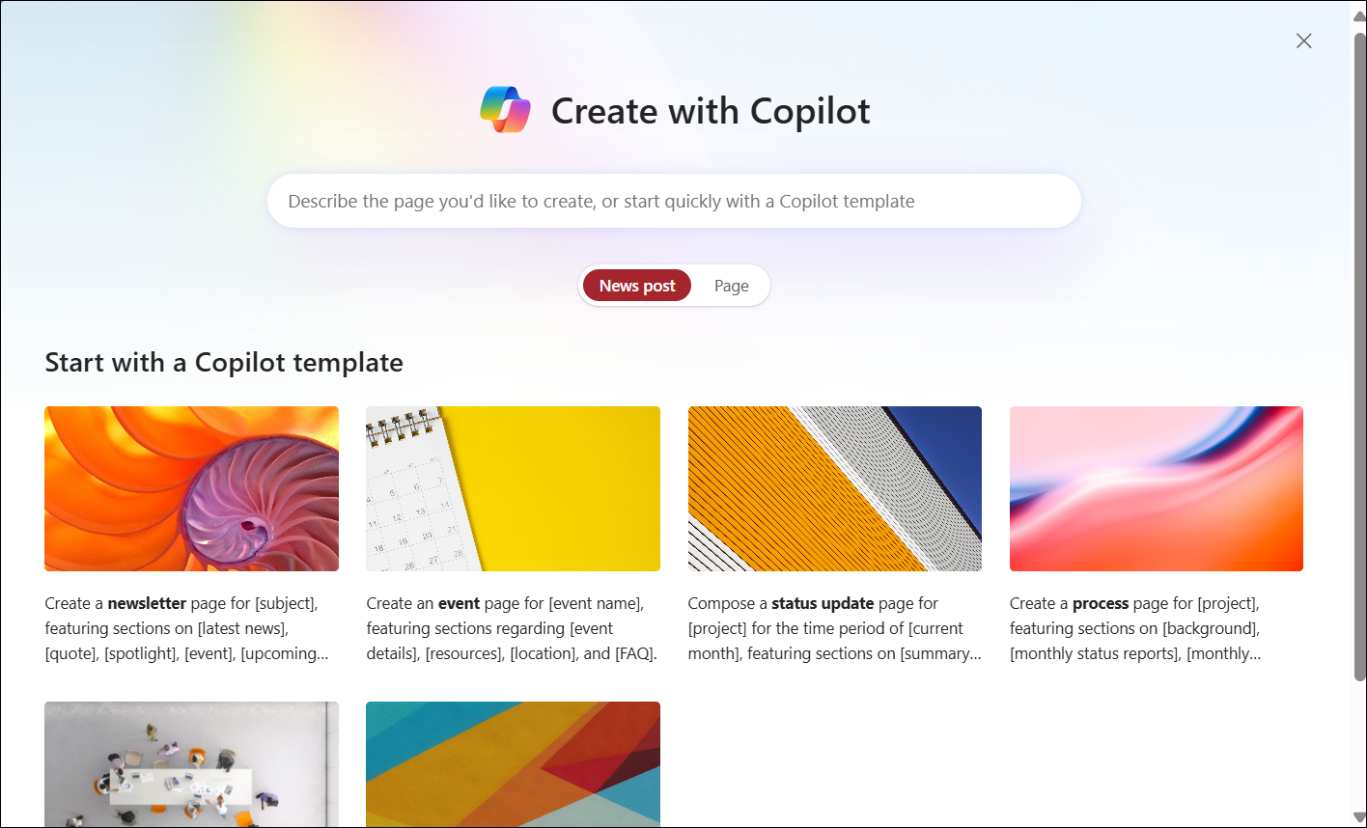This screenshot has width=1367, height=828.
Task: Click the event page template prompt text
Action: 504,627
